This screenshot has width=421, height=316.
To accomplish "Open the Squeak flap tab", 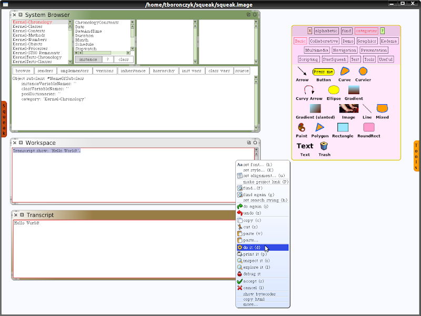I will tap(4, 119).
